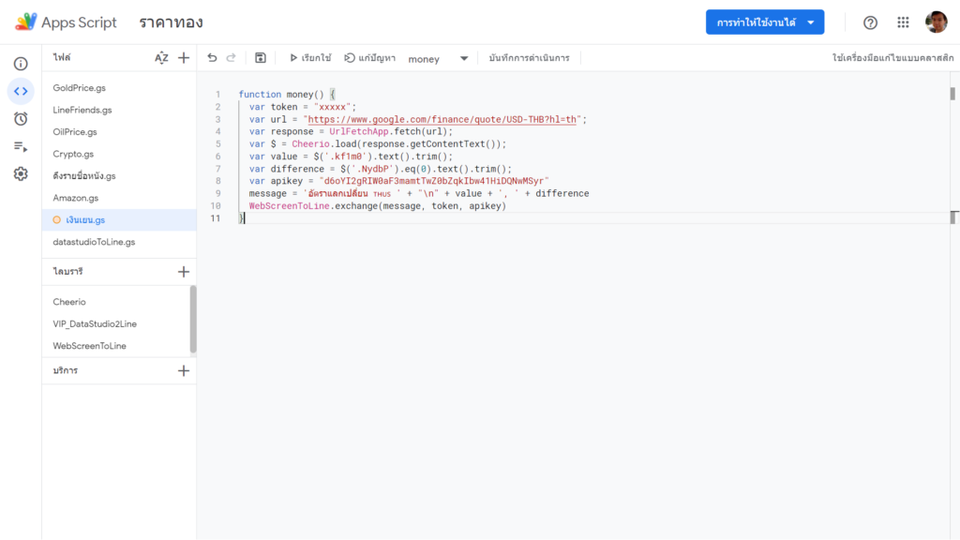This screenshot has height=540, width=960.
Task: Click the project title ราคาทอง
Action: pos(171,22)
